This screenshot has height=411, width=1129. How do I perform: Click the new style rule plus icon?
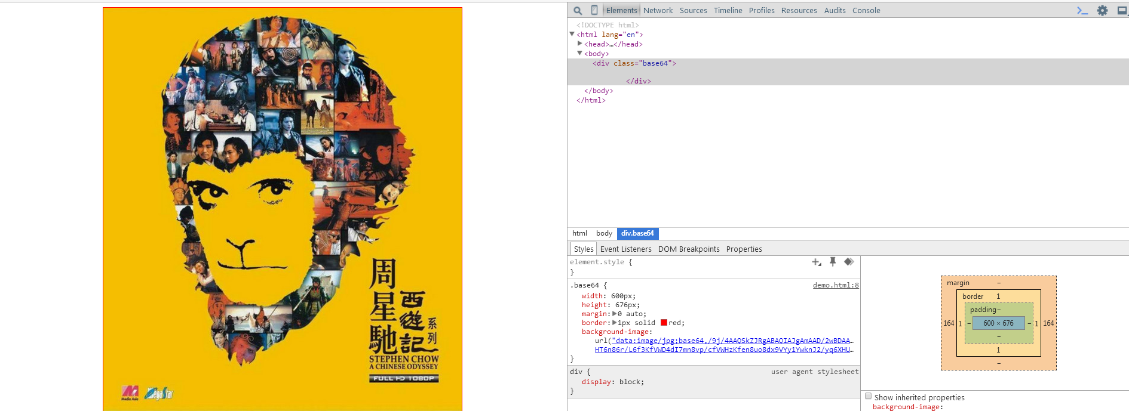pyautogui.click(x=817, y=262)
